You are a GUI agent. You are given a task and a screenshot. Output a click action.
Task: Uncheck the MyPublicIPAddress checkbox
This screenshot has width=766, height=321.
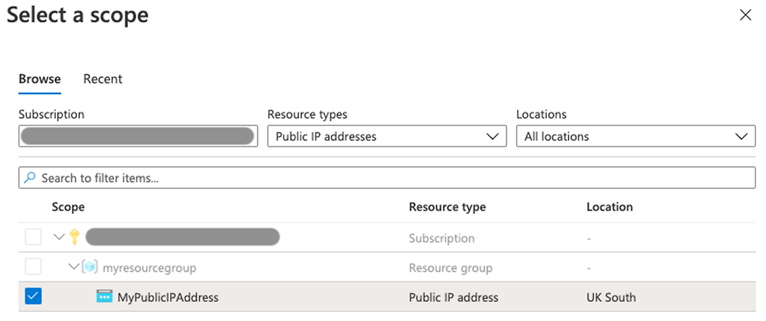click(x=34, y=296)
